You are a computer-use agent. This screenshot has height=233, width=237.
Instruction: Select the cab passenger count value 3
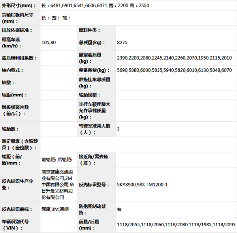point(118,129)
